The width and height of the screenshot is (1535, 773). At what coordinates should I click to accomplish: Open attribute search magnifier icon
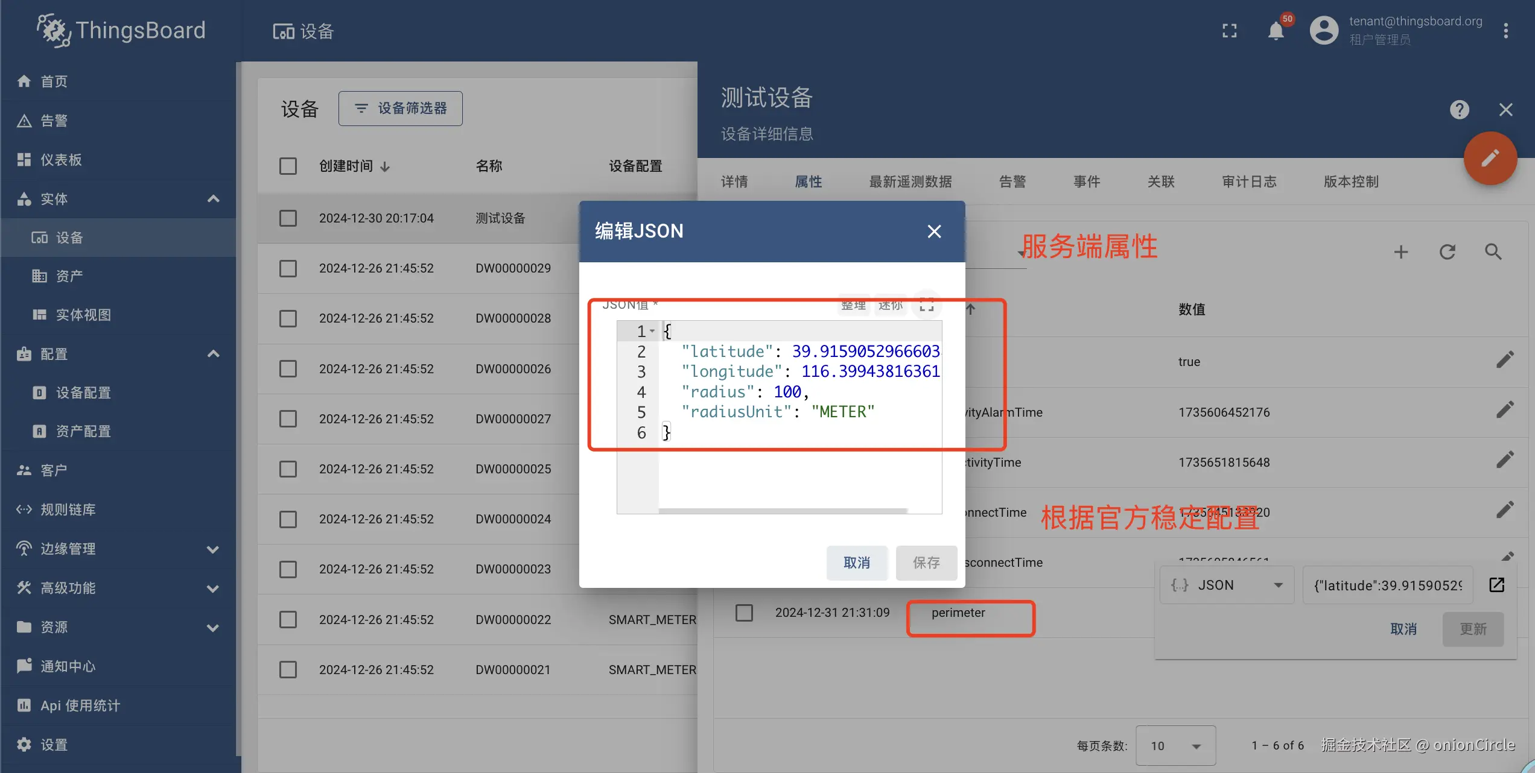point(1493,252)
